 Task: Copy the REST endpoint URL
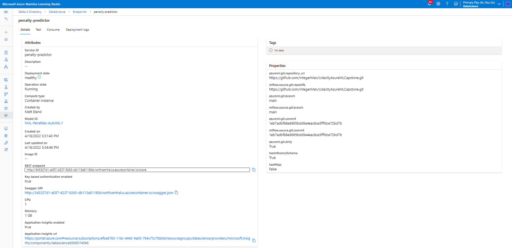coord(254,170)
